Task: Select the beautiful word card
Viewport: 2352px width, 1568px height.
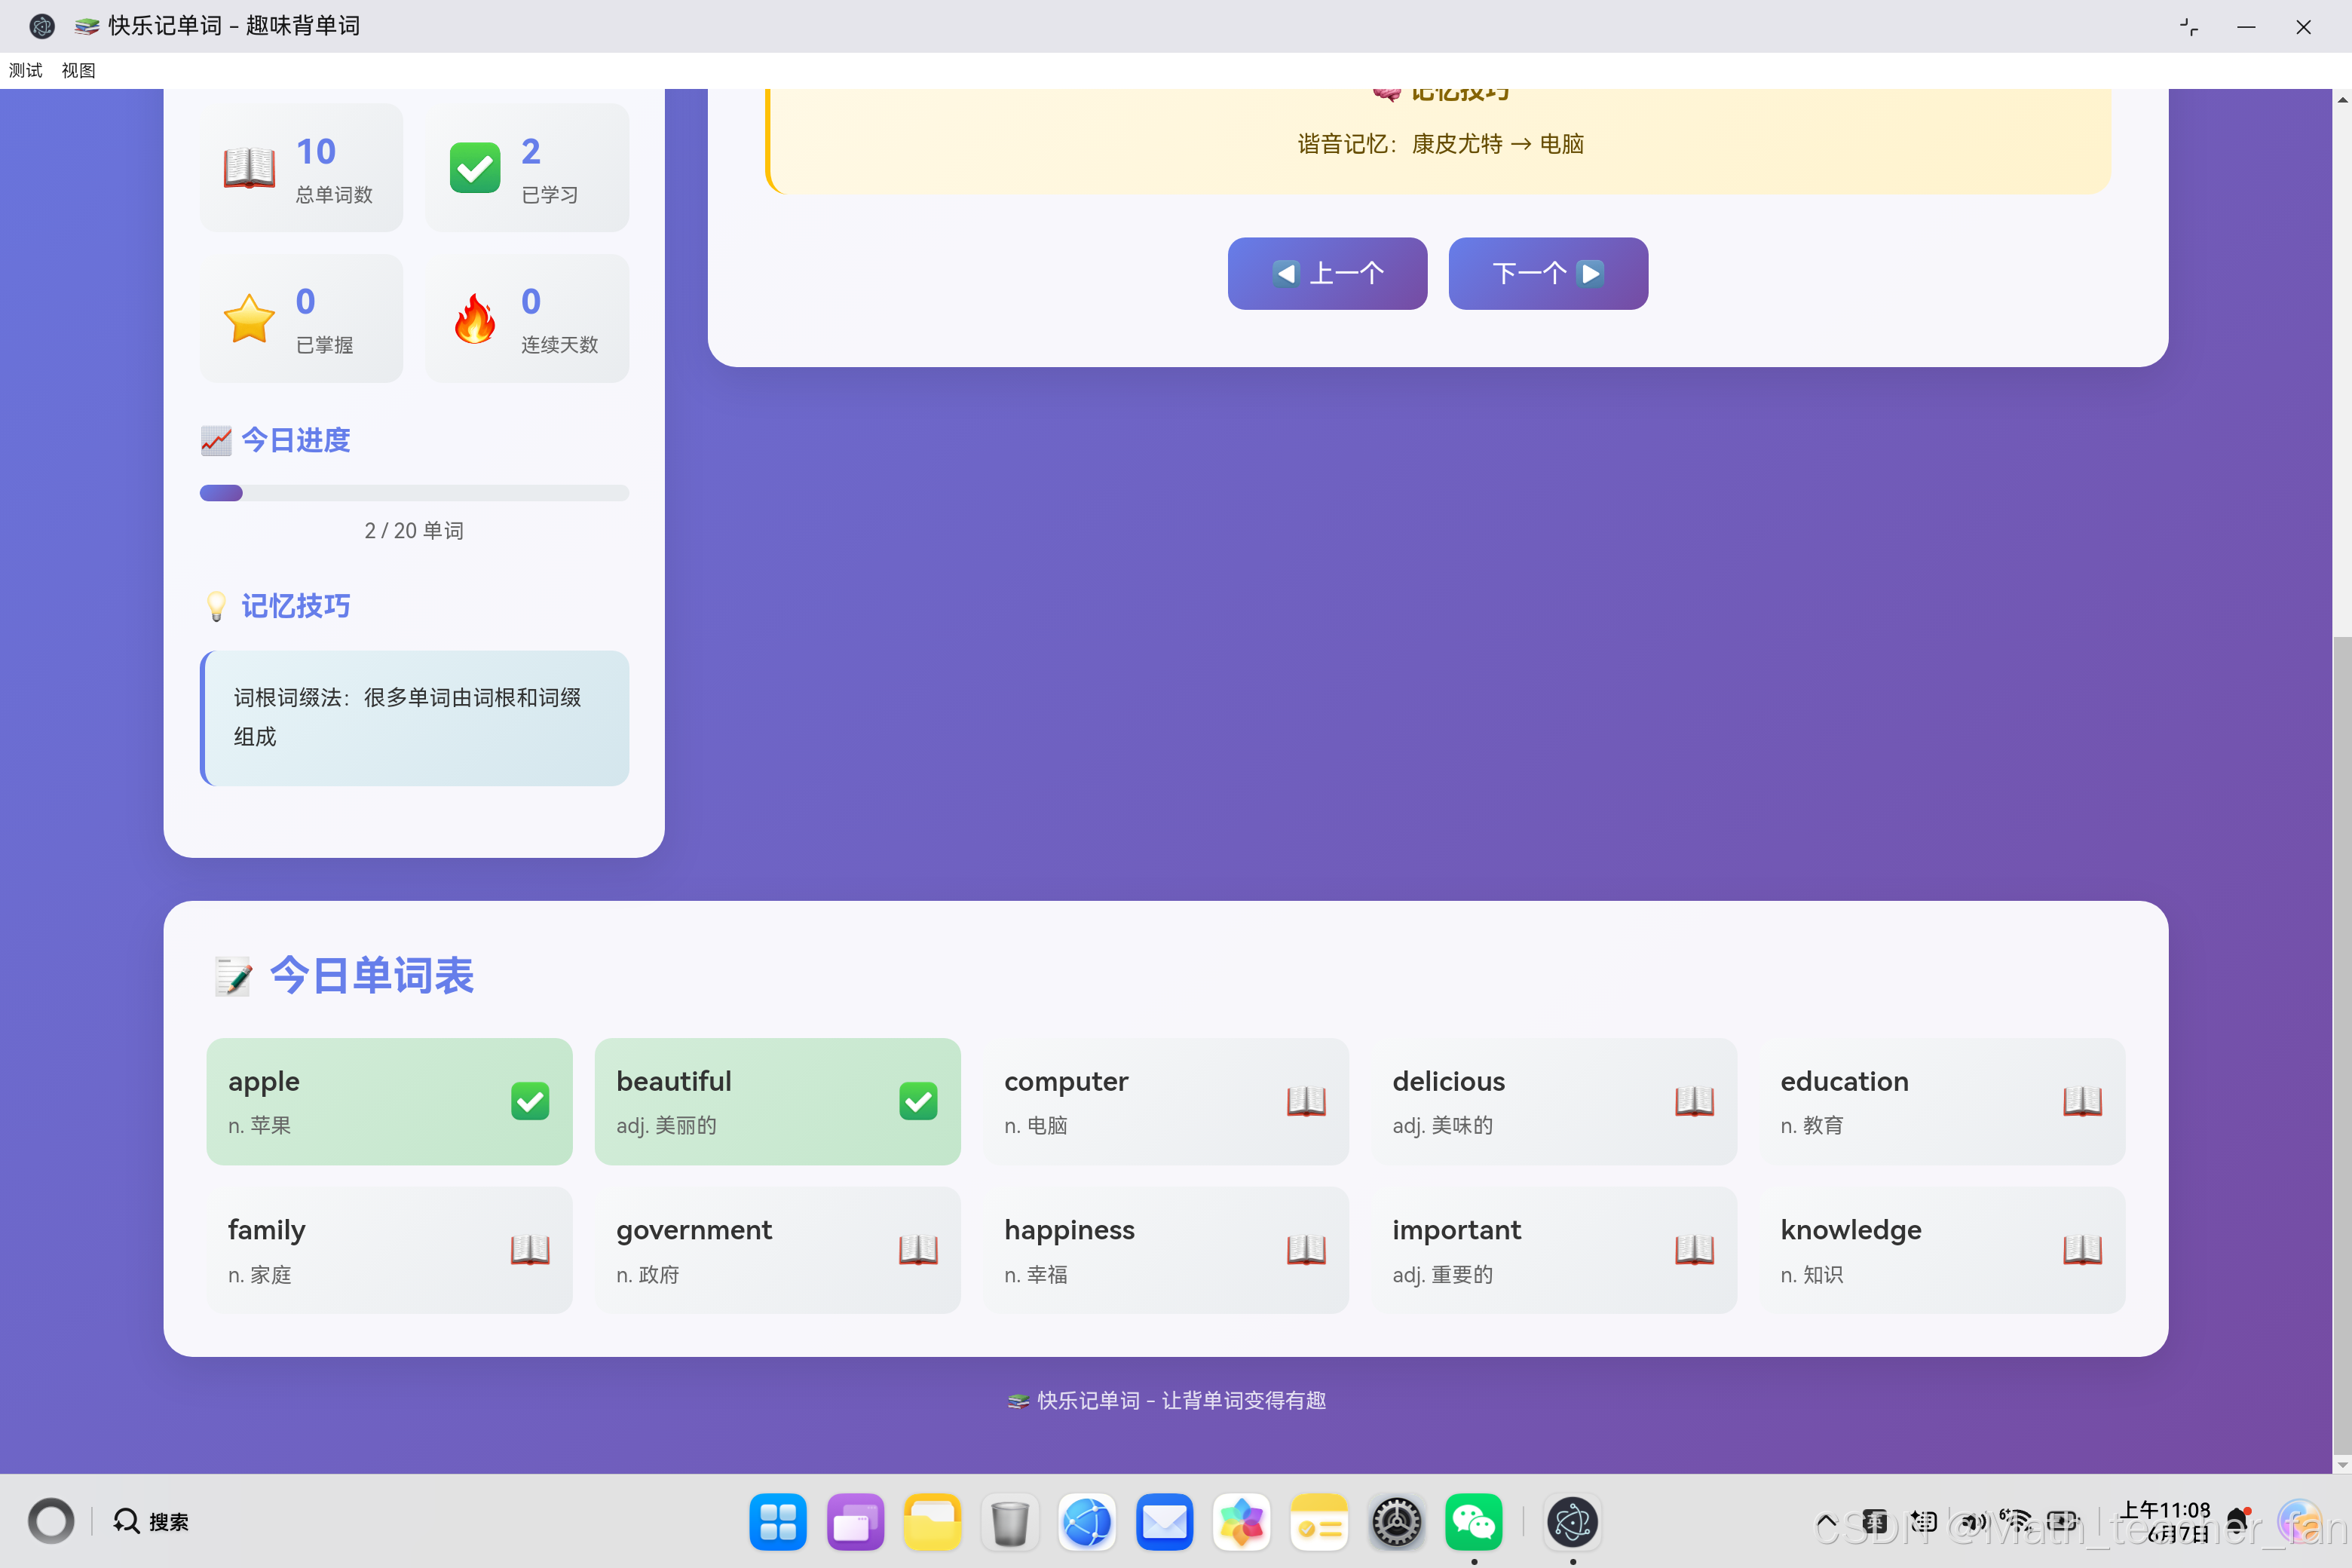Action: [x=777, y=1101]
